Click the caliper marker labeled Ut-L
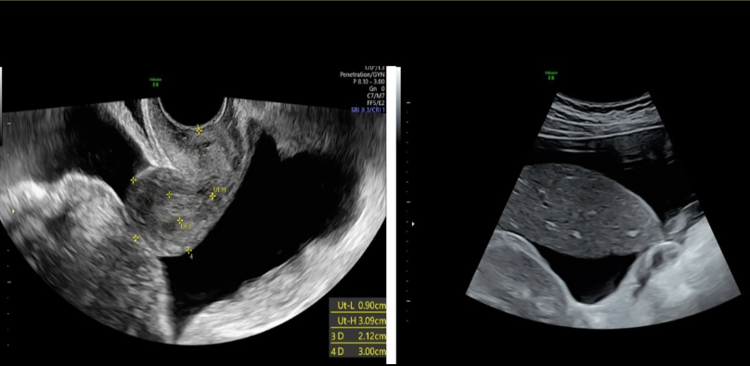The height and width of the screenshot is (366, 750). click(180, 220)
